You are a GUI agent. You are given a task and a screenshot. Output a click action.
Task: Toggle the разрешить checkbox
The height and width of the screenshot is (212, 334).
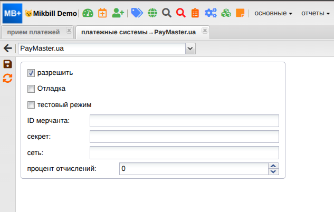(x=31, y=73)
